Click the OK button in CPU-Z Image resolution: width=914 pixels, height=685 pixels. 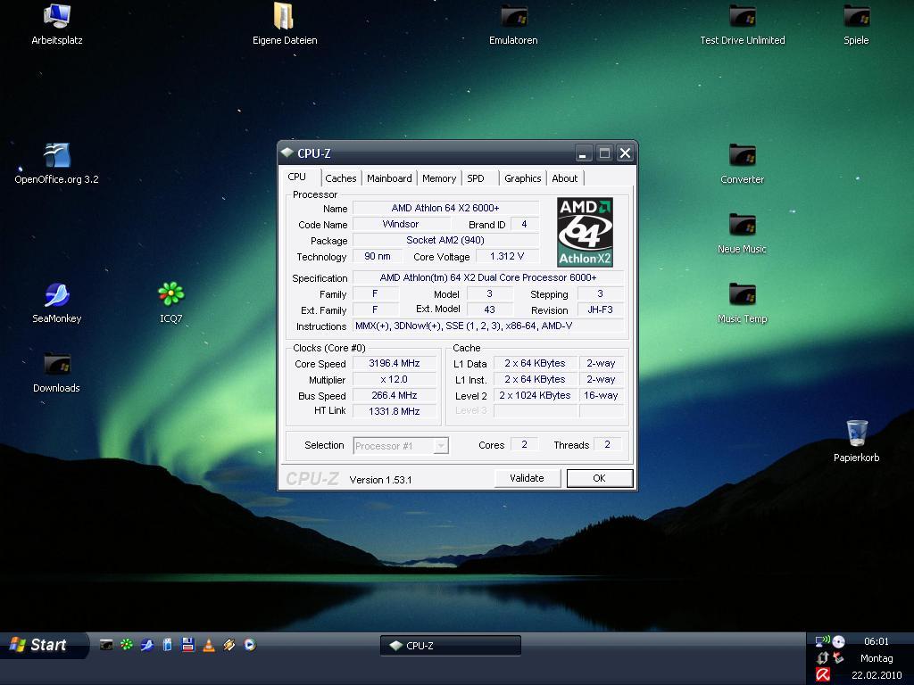(599, 478)
